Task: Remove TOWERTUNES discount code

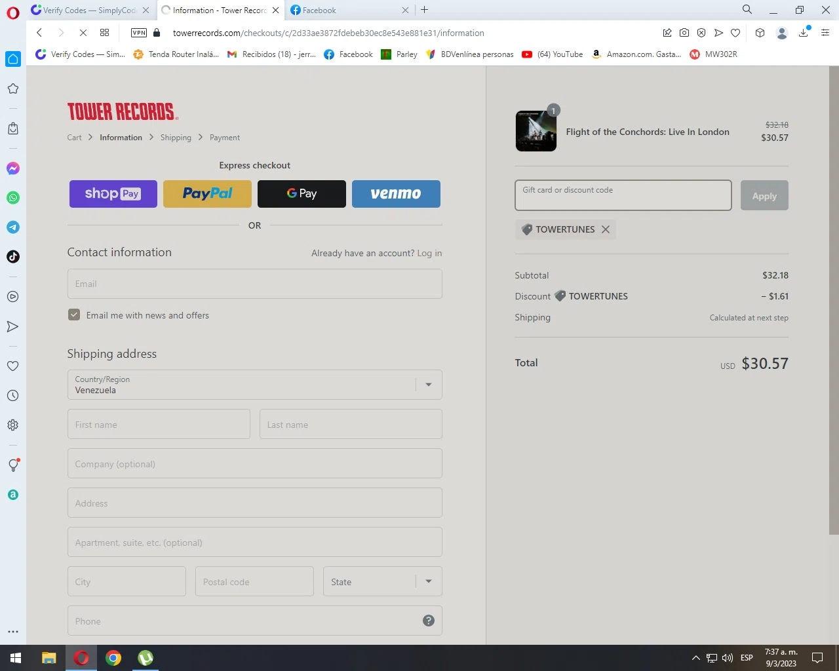Action: click(606, 229)
